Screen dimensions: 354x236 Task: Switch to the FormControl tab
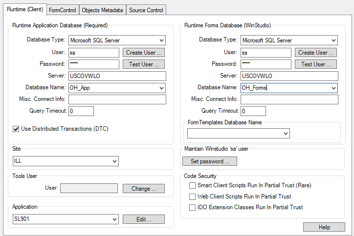(x=63, y=10)
